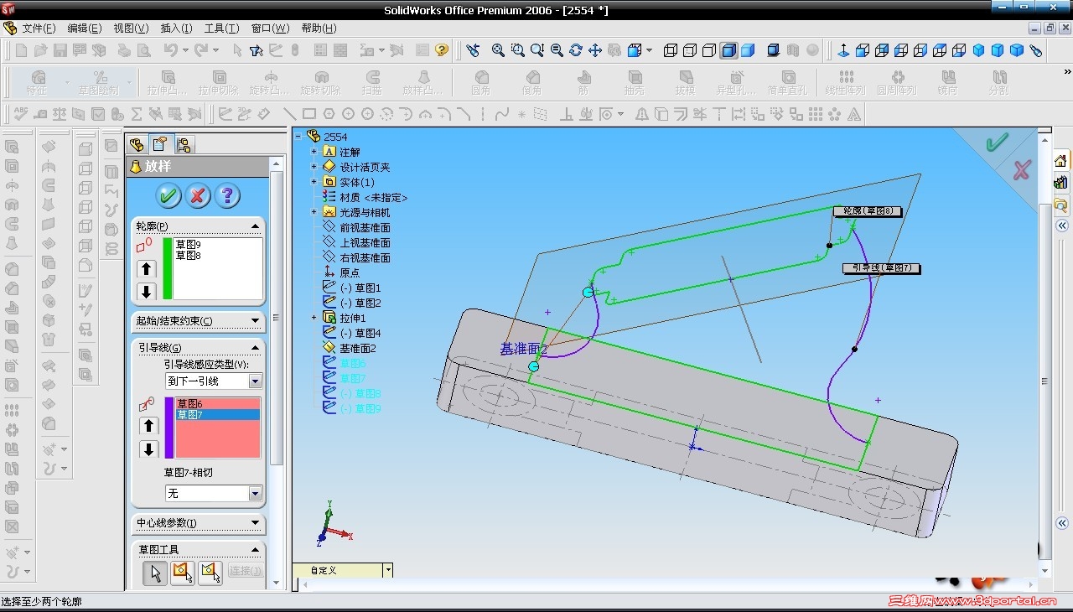Open the 工具(T) menu

pos(221,28)
